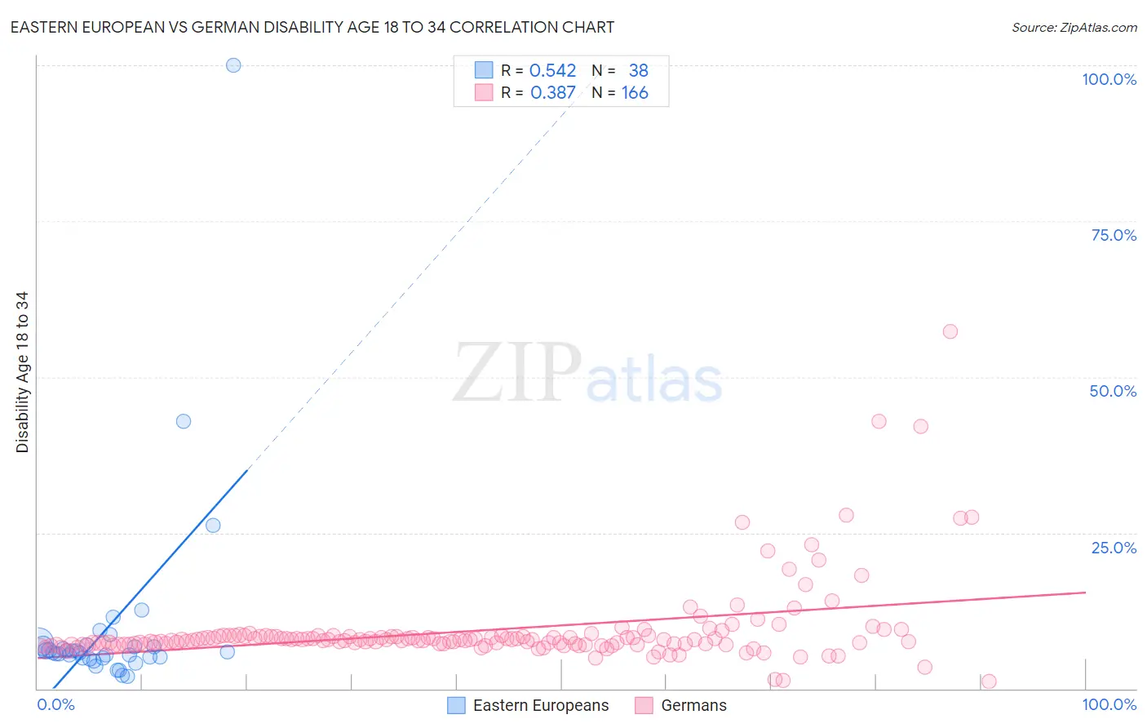This screenshot has width=1147, height=728.
Task: Click the blue outlier point at 100%
Action: pyautogui.click(x=233, y=65)
